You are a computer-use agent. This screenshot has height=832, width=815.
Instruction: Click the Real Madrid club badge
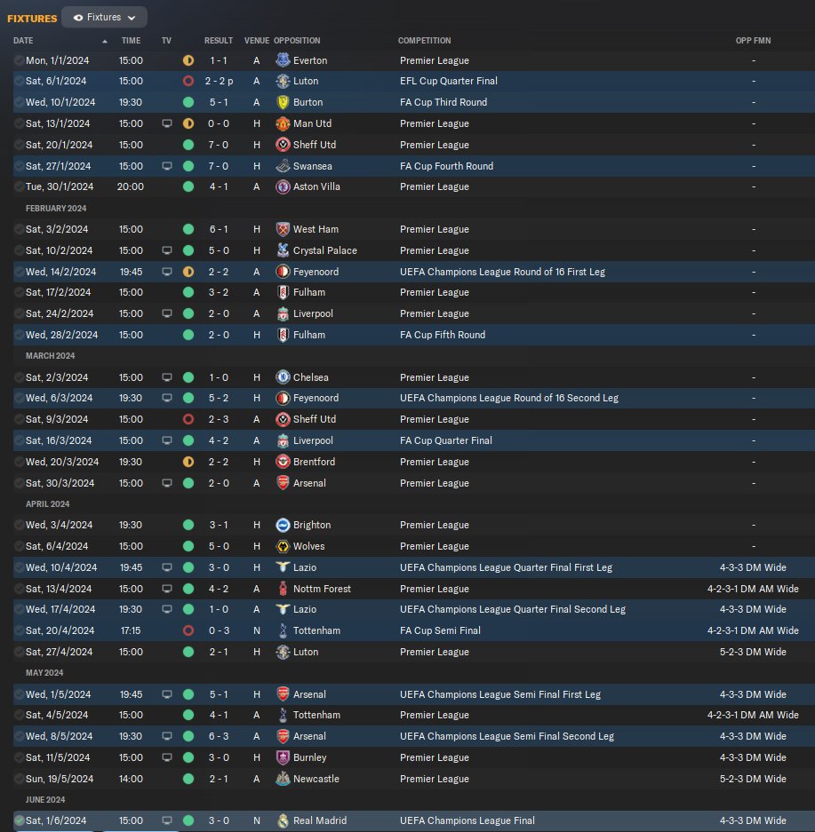pos(283,820)
